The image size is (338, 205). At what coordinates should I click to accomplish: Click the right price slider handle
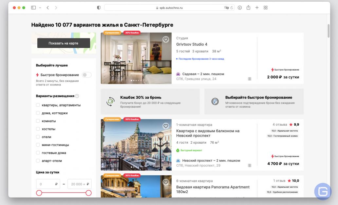click(89, 193)
